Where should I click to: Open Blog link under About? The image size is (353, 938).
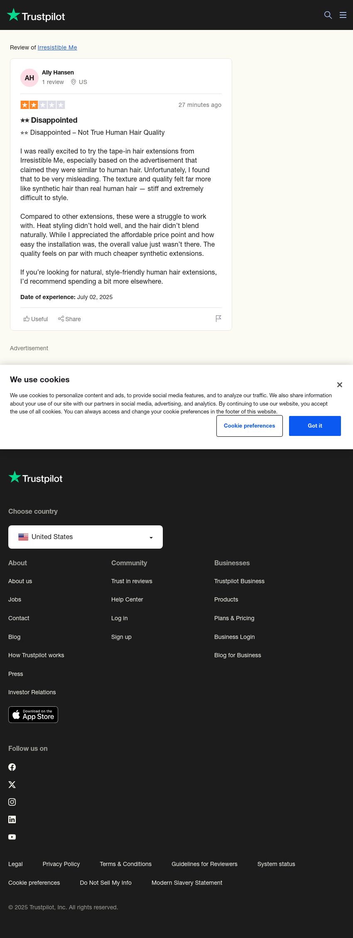click(14, 637)
